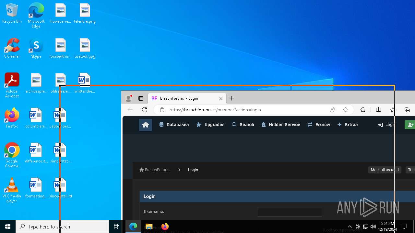Click the taskbar search box
This screenshot has width=415, height=233.
(62, 227)
